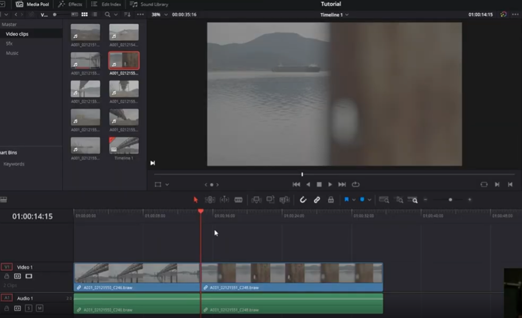This screenshot has height=318, width=522.
Task: Open the viewer zoom 38% dropdown
Action: 159,14
